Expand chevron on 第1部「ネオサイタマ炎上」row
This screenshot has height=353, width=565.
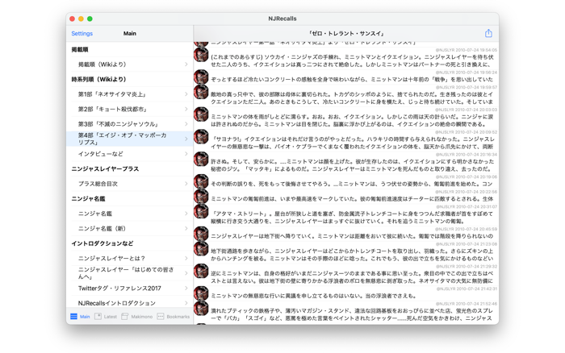tap(186, 94)
